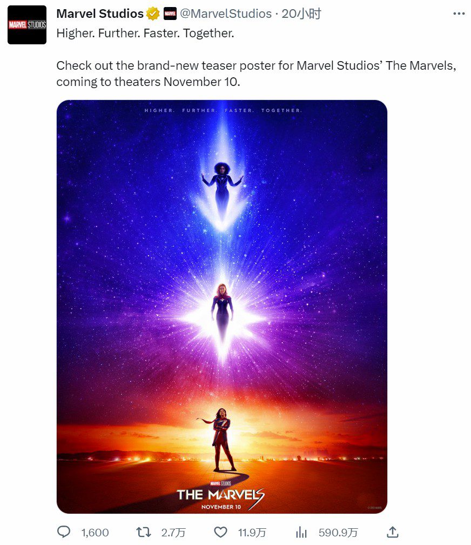Click the 1,600 replies count

click(95, 533)
